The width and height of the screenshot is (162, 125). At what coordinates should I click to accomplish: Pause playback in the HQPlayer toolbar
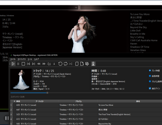(18, 64)
